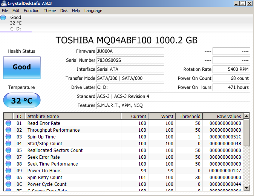
Task: Open the Edit menu
Action: pyautogui.click(x=16, y=11)
